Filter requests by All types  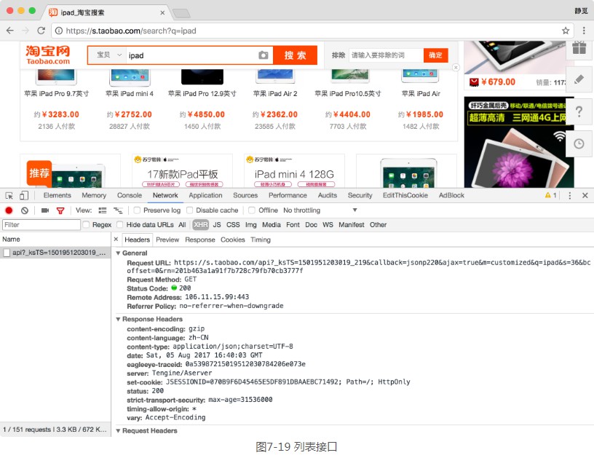tap(182, 225)
